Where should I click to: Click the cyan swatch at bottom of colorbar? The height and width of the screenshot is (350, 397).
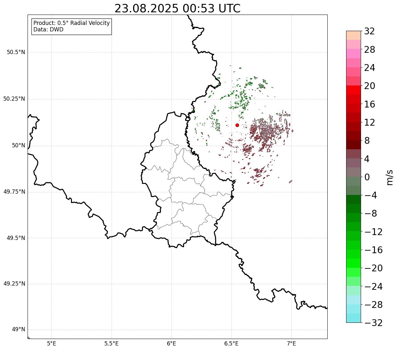tap(354, 318)
